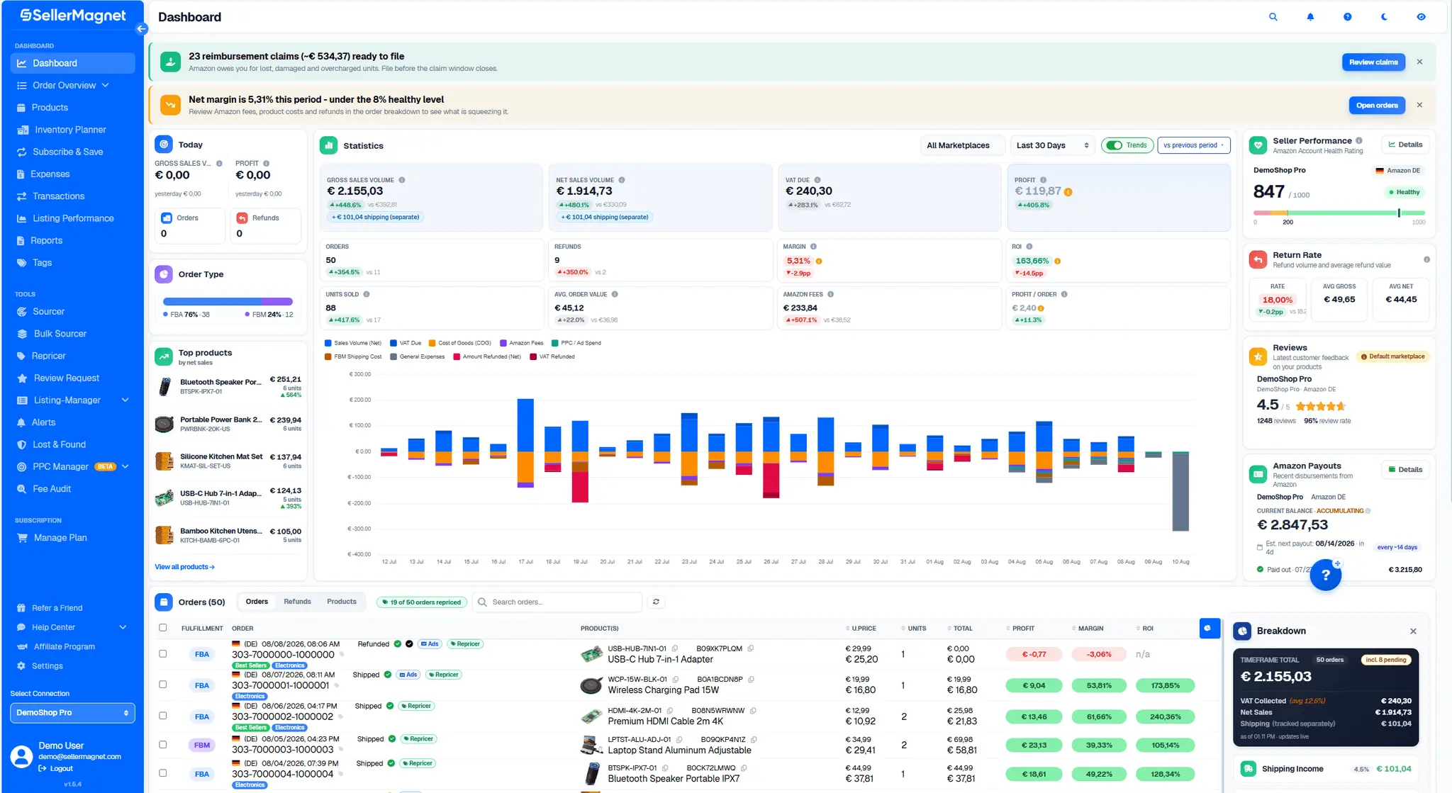Screen dimensions: 1452x793
Task: Click Open orders button
Action: point(1377,106)
